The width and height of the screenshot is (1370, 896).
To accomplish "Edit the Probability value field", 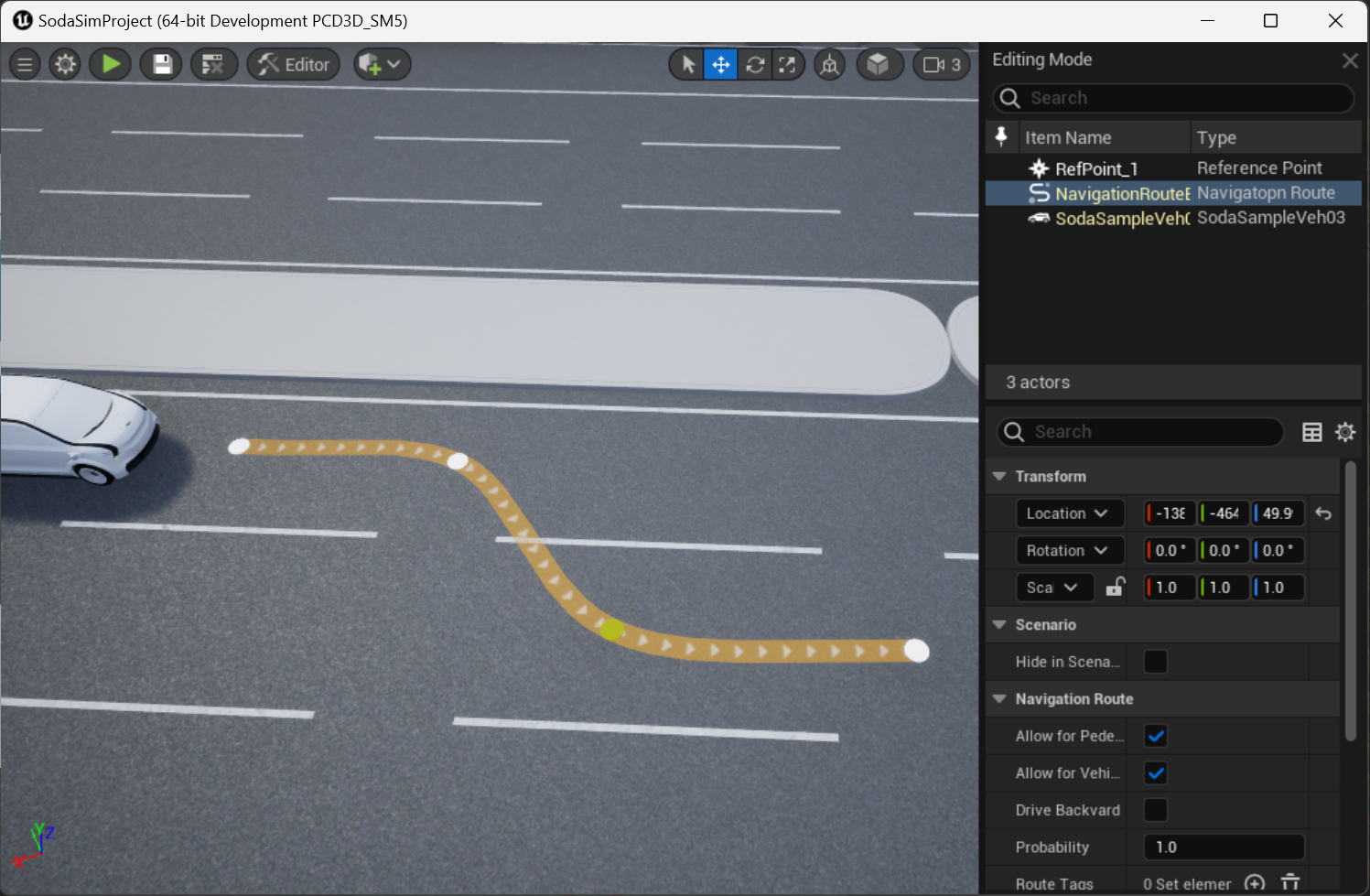I will click(x=1224, y=847).
